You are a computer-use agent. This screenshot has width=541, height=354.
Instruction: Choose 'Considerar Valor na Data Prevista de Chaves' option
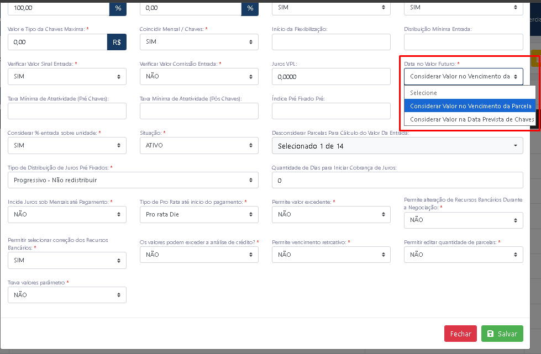pyautogui.click(x=470, y=119)
